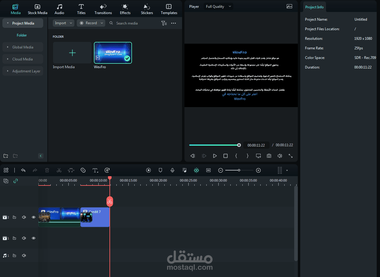
Task: Open the layout grid icon in timeline toolbar
Action: [x=6, y=170]
